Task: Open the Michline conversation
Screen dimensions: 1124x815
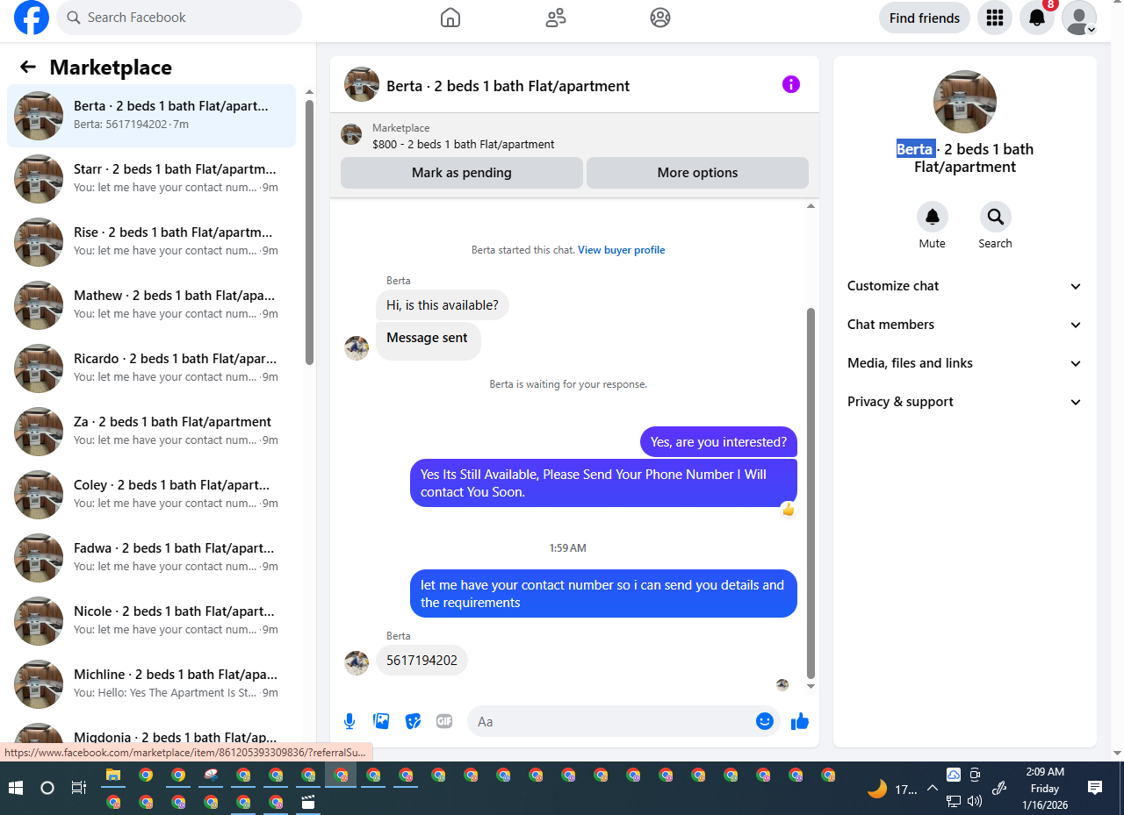Action: 151,684
